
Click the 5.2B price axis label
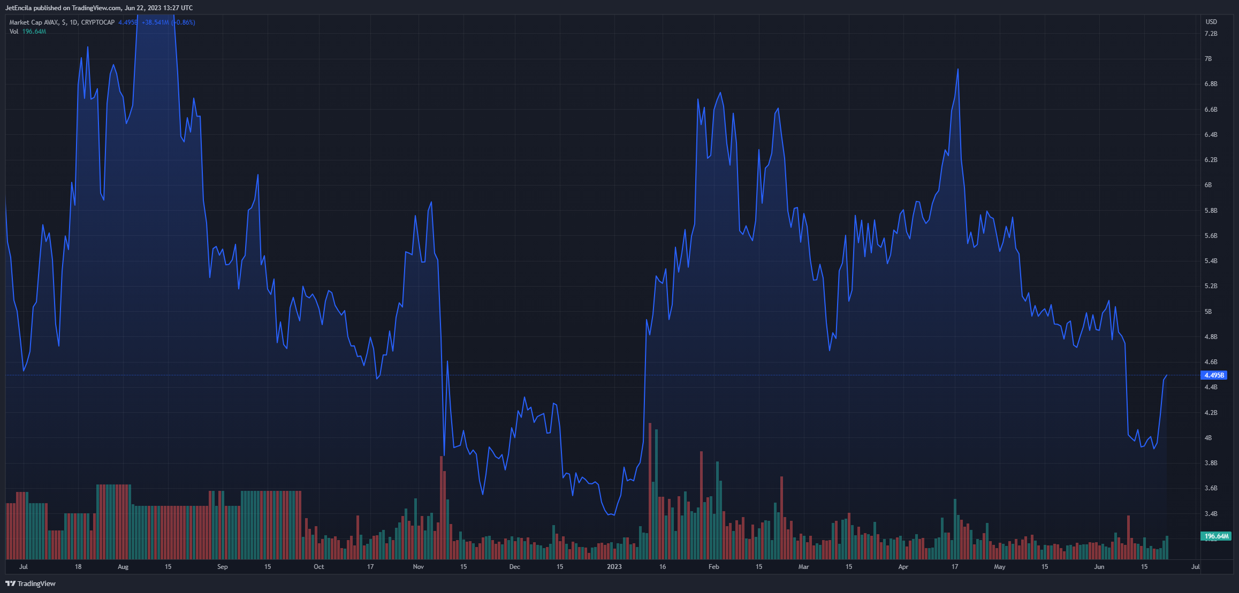click(x=1211, y=286)
